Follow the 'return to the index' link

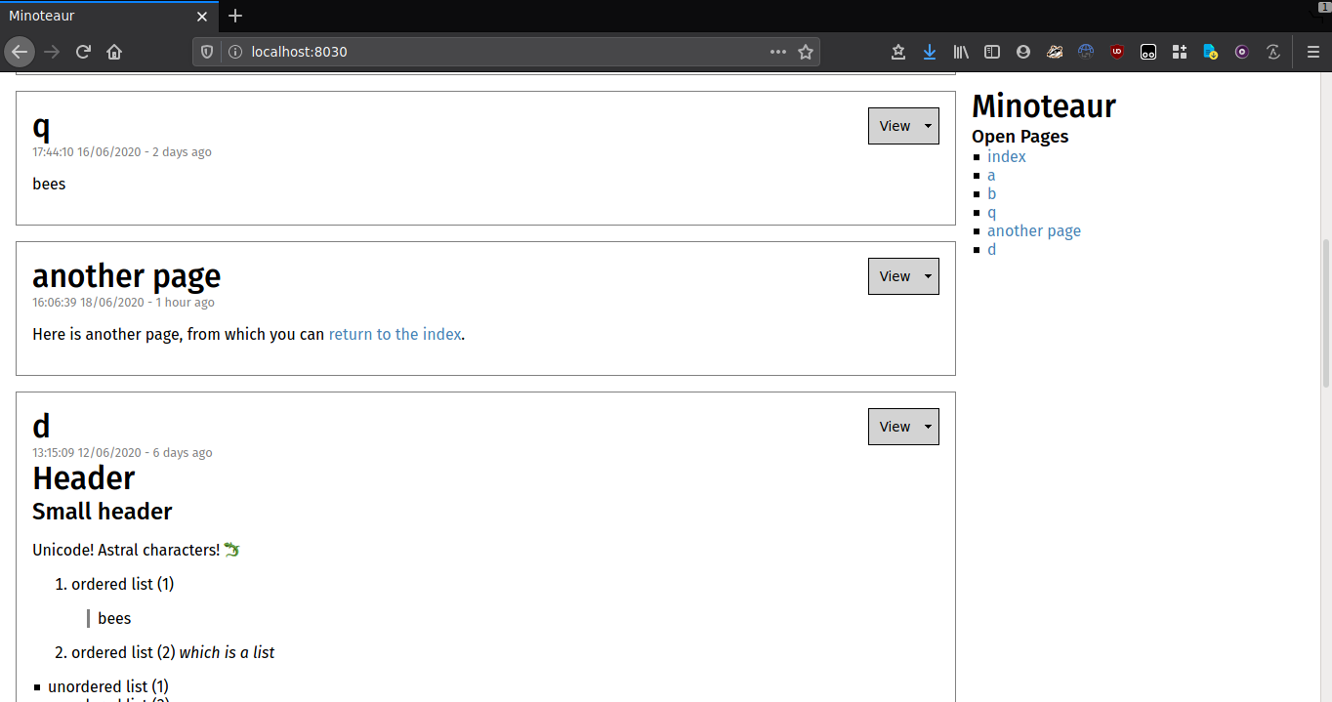click(x=395, y=334)
